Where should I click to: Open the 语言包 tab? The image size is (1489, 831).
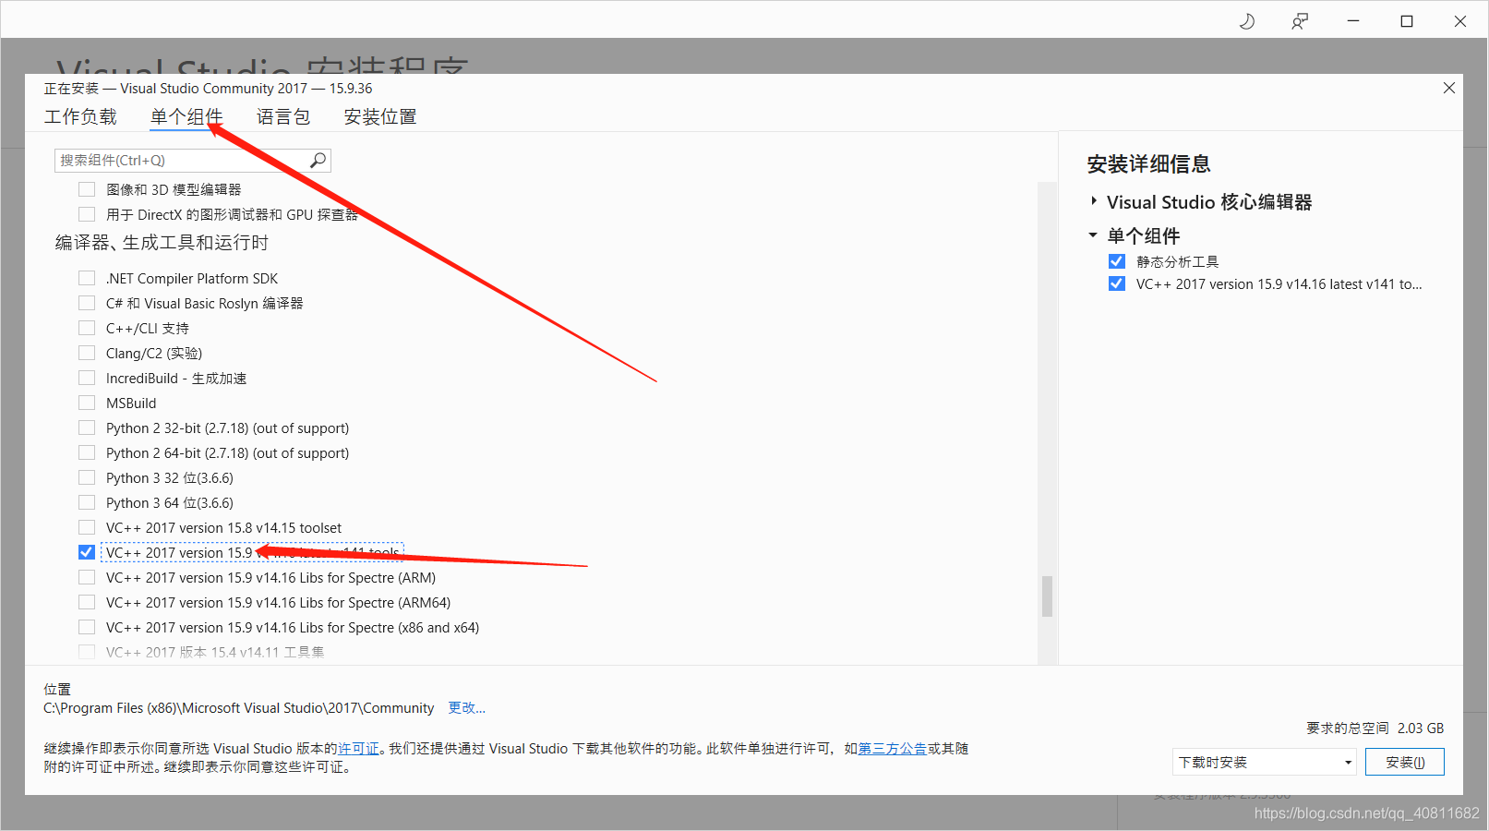tap(283, 116)
